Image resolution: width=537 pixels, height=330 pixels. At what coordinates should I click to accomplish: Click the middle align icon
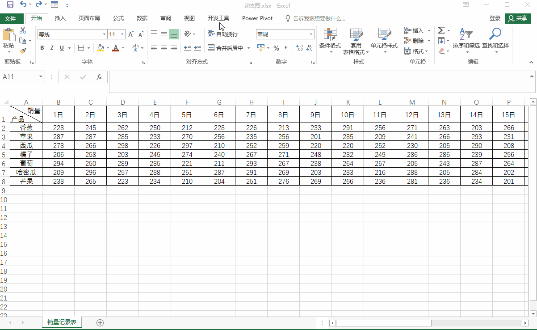point(164,34)
